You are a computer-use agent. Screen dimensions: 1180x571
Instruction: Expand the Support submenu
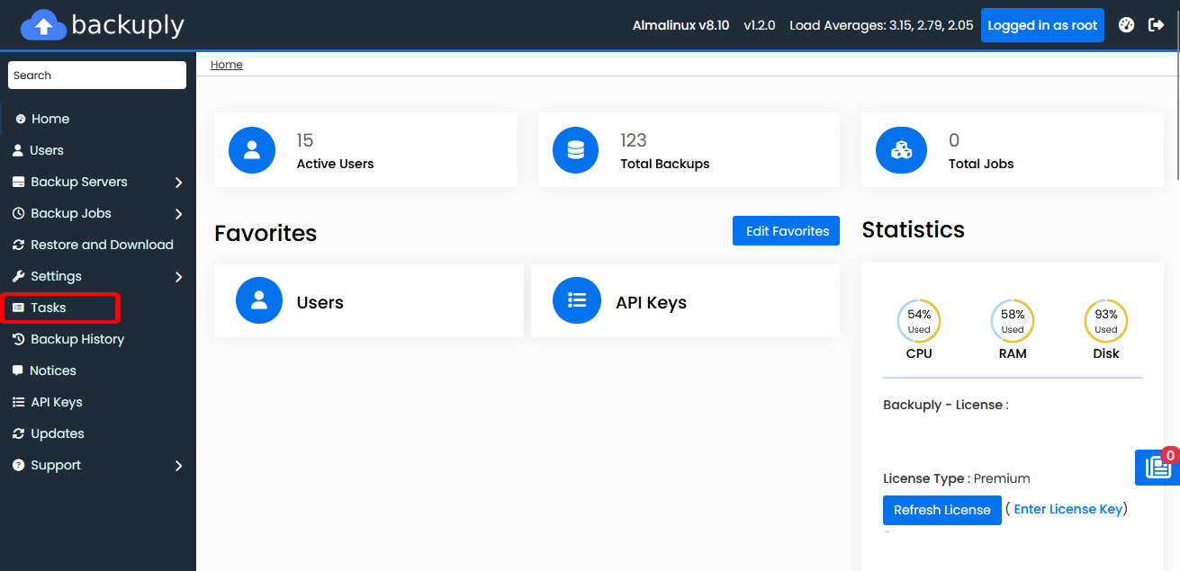[178, 466]
